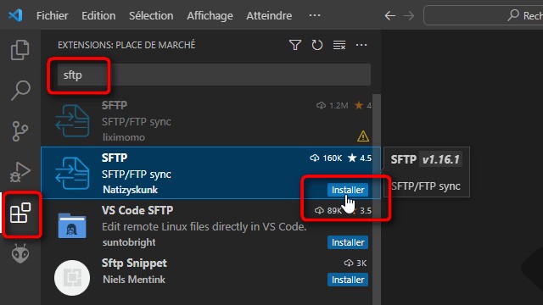This screenshot has height=305, width=543.
Task: Open the PlatformIO alien icon
Action: (x=20, y=253)
